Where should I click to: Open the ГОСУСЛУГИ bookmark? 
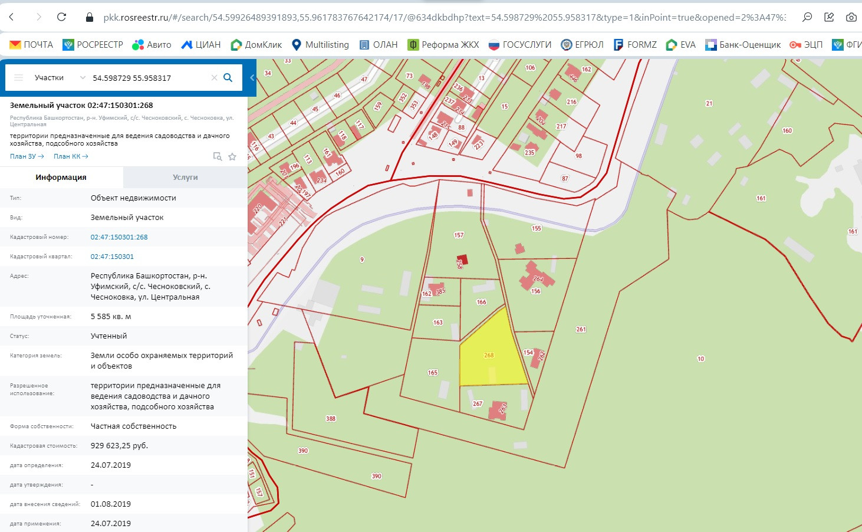point(520,45)
